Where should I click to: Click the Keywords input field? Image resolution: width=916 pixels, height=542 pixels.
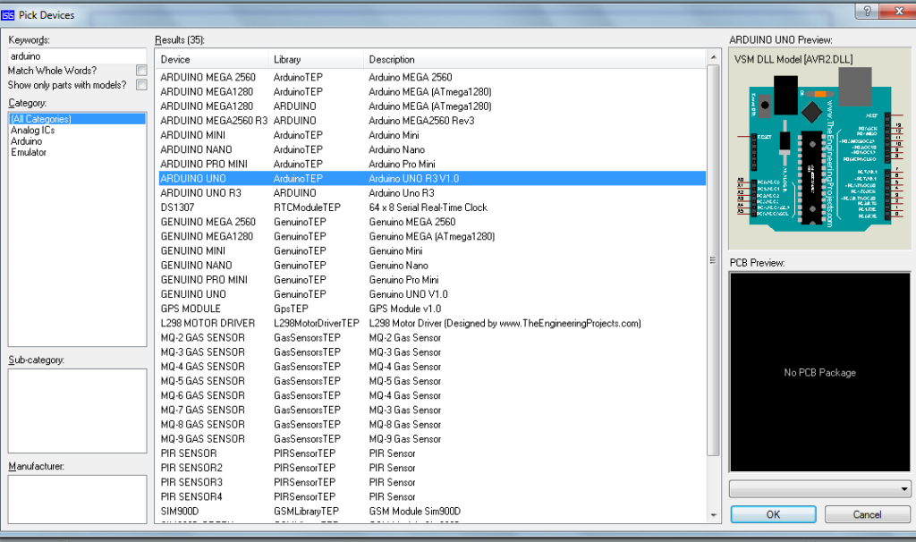77,55
